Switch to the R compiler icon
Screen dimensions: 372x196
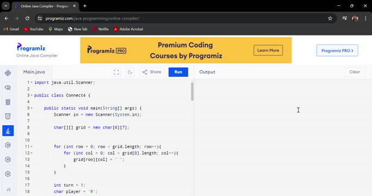8,88
